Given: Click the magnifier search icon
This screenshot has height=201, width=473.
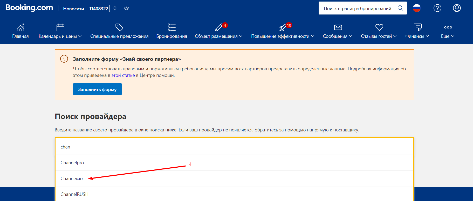Looking at the screenshot, I should [x=400, y=8].
